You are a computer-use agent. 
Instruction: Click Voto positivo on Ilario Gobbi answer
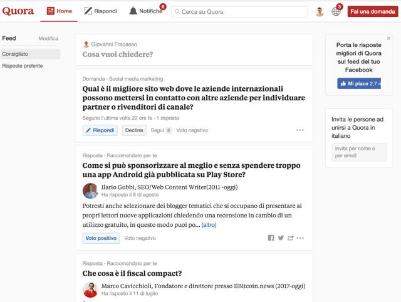point(101,238)
